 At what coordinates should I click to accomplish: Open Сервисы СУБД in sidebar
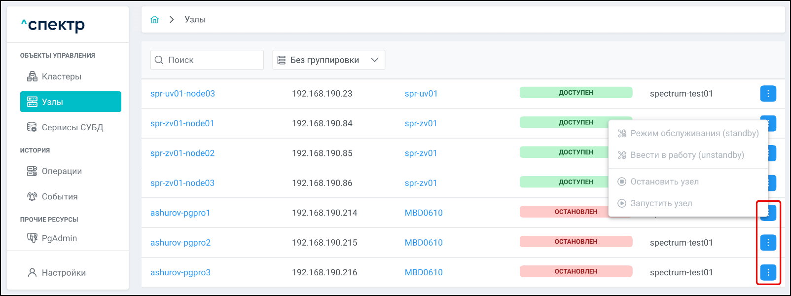point(72,127)
